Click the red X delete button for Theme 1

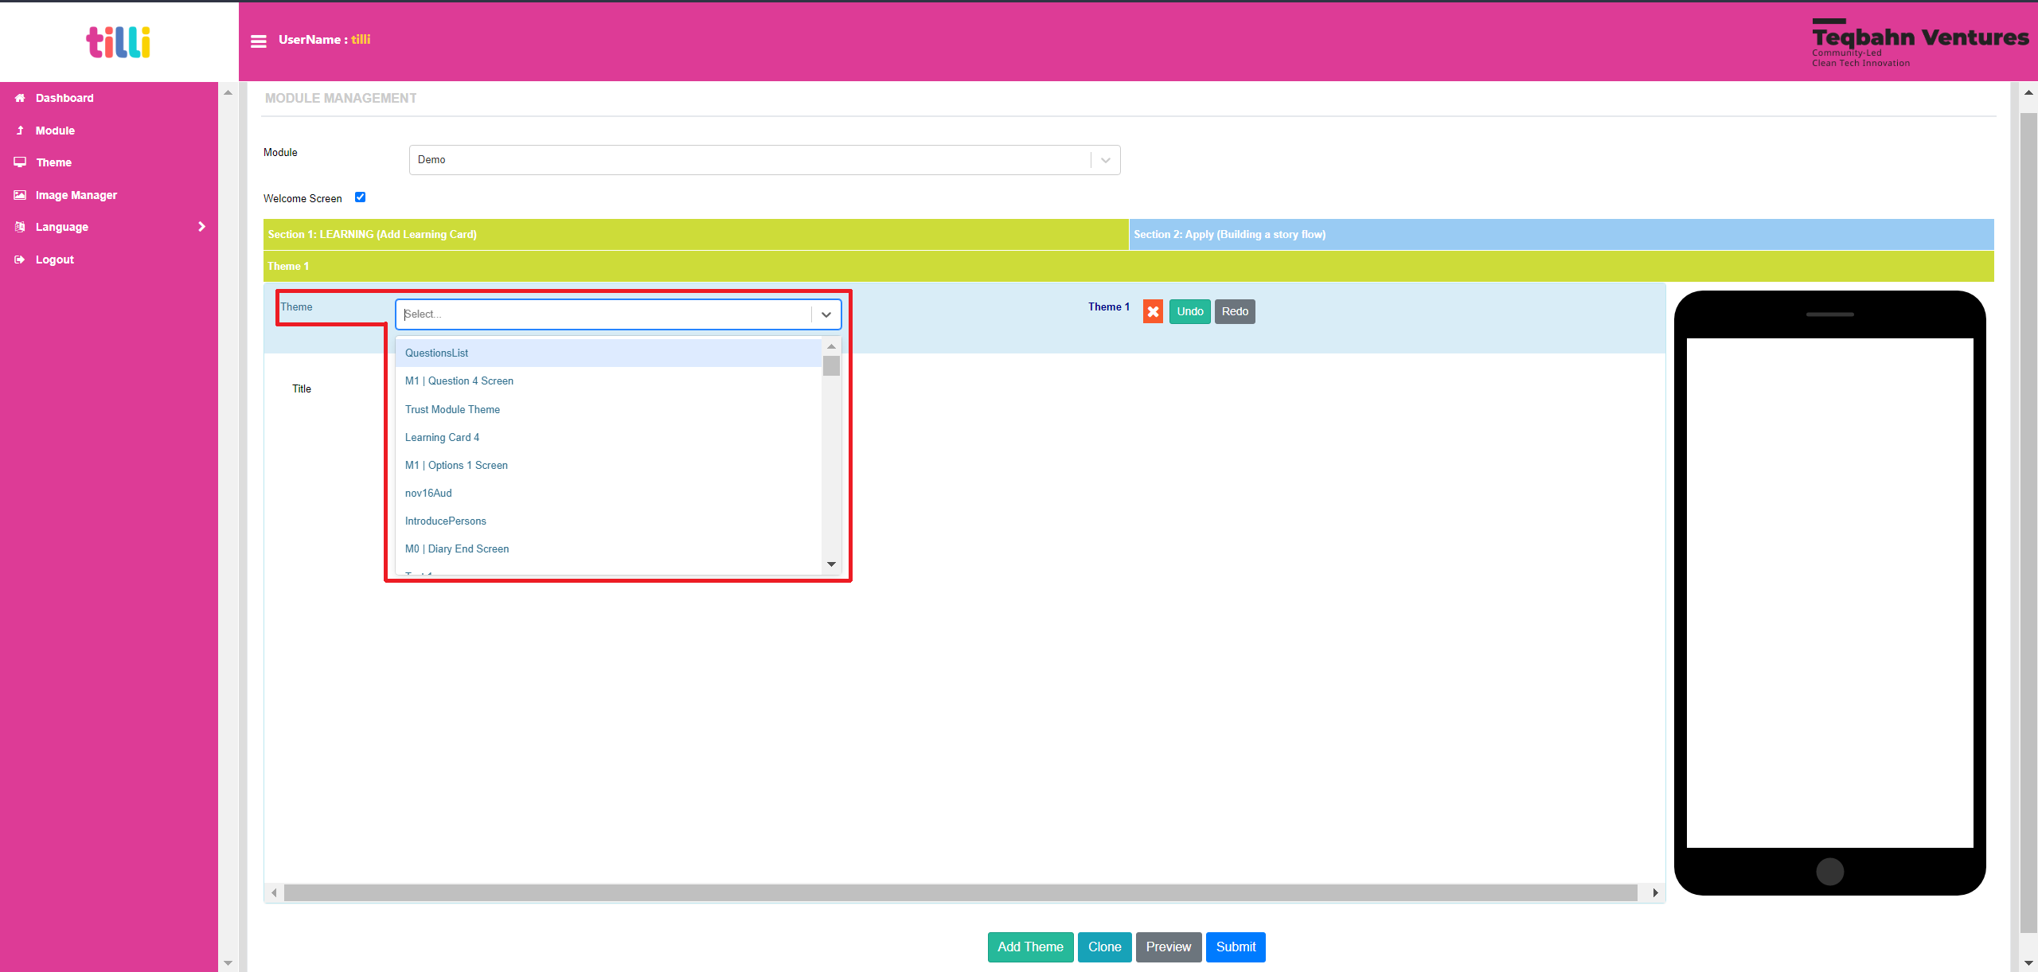coord(1153,310)
